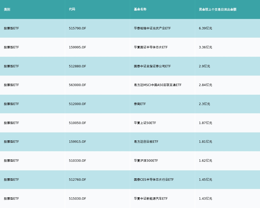Image resolution: width=260 pixels, height=208 pixels.
Task: Click the 基金名称 column header
Action: click(140, 9)
